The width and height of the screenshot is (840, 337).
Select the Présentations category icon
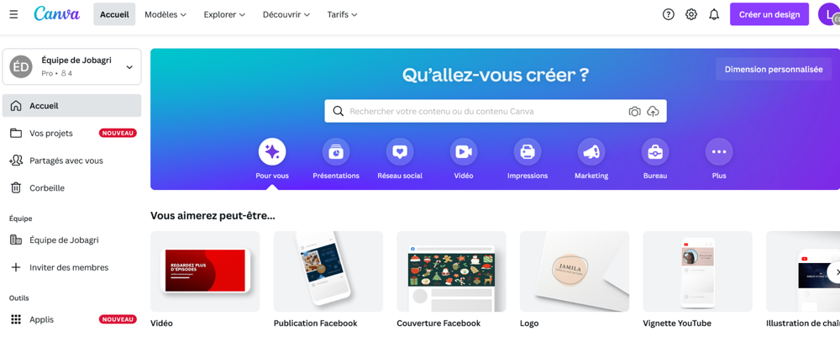tap(336, 152)
